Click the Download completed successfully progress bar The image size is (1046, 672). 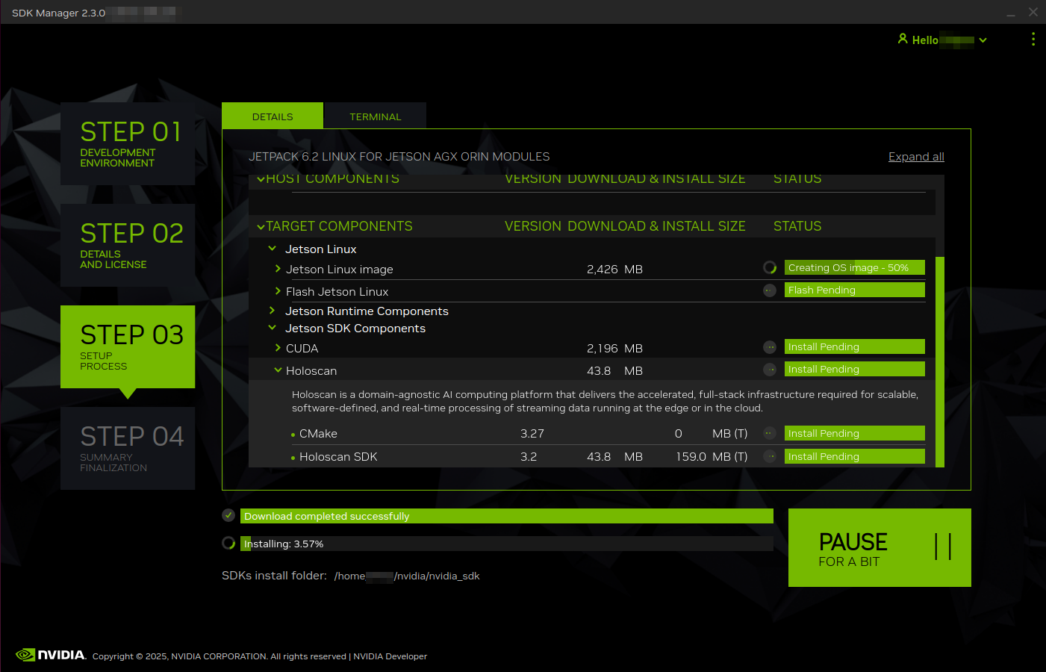(x=507, y=516)
